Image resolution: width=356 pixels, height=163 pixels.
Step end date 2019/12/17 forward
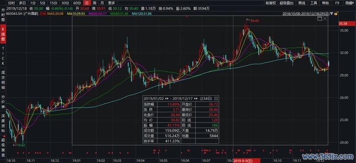click(196, 99)
